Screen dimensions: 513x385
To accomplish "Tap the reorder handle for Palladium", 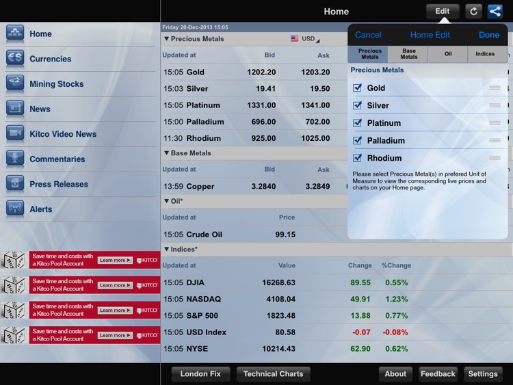I will point(495,140).
